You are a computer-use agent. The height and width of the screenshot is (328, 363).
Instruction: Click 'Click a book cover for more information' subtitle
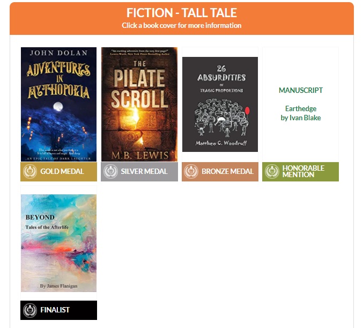tap(182, 25)
